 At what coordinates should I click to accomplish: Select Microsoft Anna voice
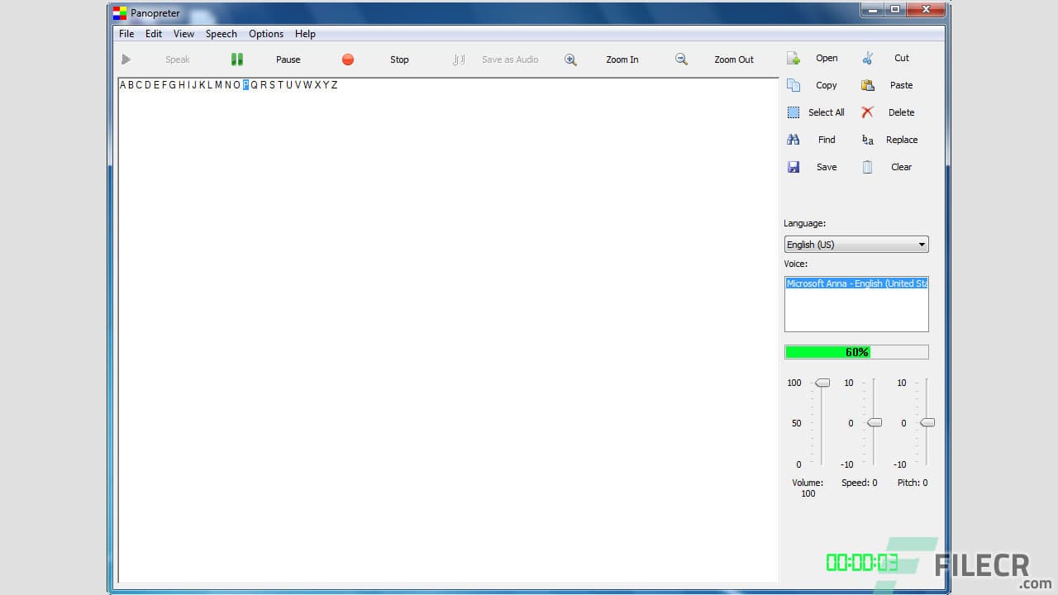[x=856, y=283]
